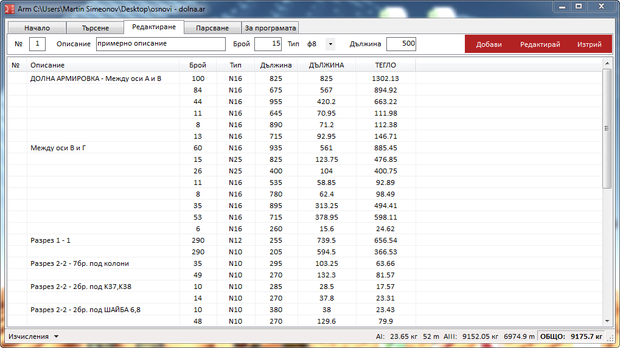Switch to the Начало tab

click(37, 28)
